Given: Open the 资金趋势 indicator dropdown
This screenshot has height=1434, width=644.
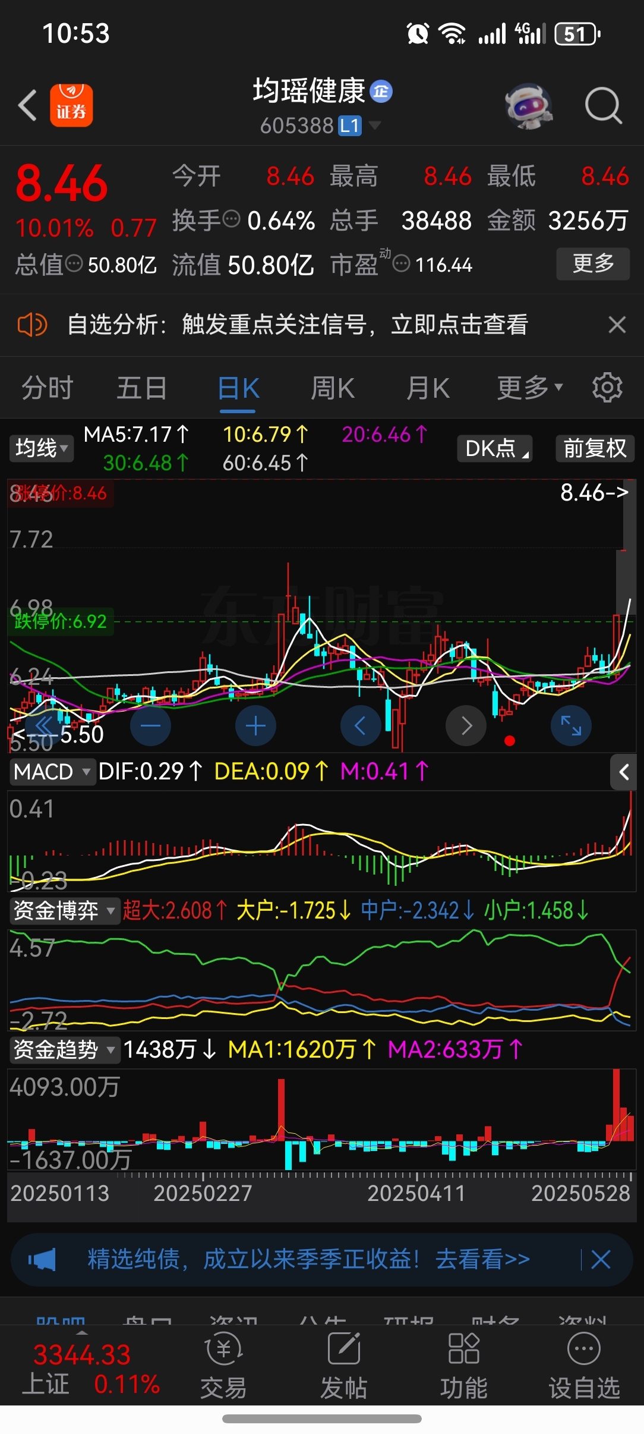Looking at the screenshot, I should coord(64,1049).
